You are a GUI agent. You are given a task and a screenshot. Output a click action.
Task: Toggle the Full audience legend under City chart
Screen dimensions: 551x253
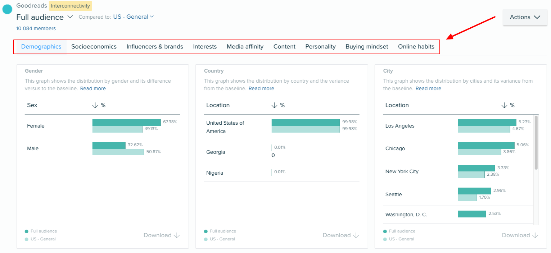pyautogui.click(x=400, y=231)
